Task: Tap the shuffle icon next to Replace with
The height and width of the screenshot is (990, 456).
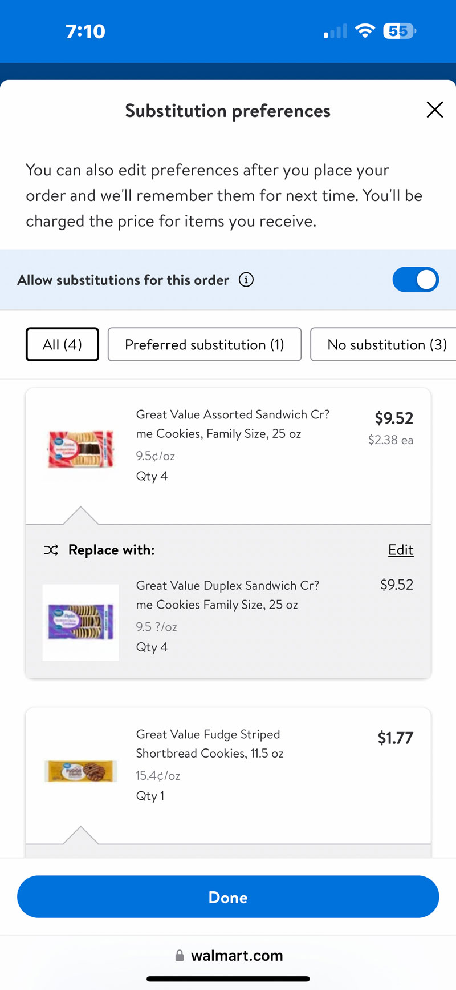Action: coord(51,550)
